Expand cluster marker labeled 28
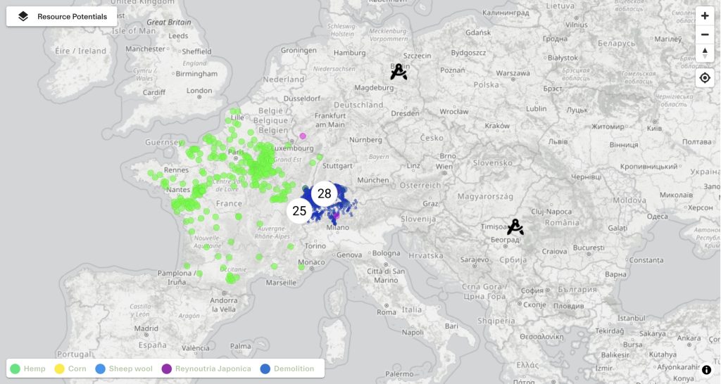This screenshot has width=721, height=384. tap(324, 194)
